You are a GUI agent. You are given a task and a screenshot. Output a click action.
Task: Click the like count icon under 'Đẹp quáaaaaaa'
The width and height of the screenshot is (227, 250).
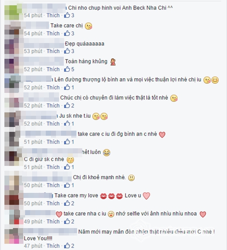point(67,51)
